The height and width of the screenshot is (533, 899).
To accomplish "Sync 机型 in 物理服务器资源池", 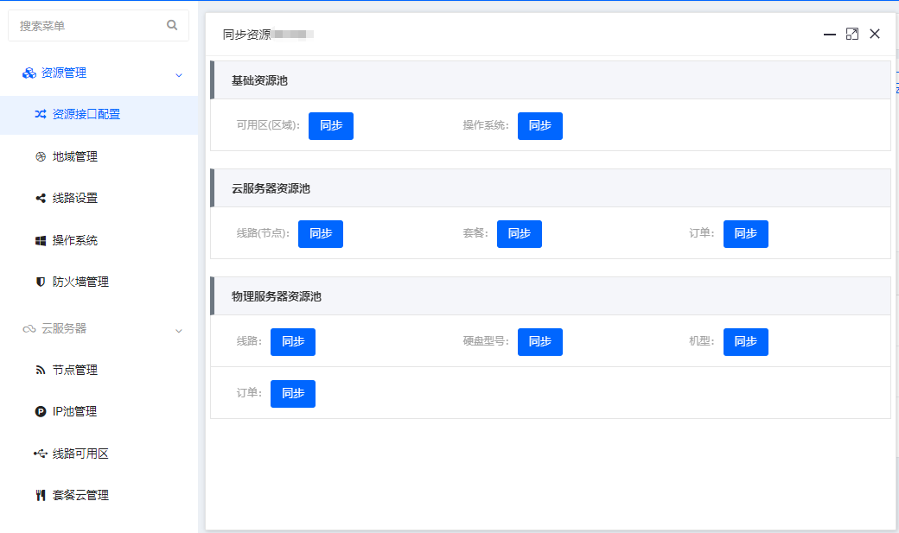I will click(746, 341).
